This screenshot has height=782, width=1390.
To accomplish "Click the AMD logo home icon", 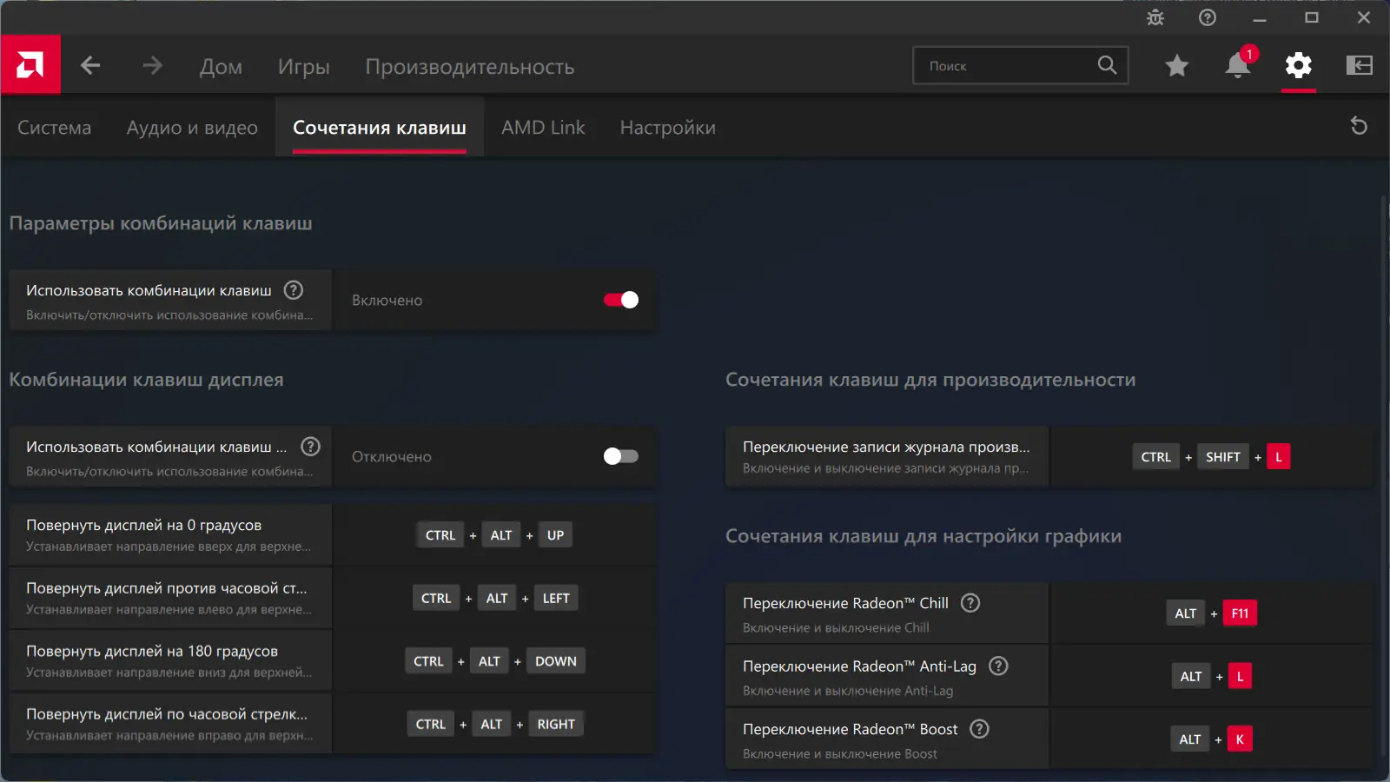I will point(30,65).
